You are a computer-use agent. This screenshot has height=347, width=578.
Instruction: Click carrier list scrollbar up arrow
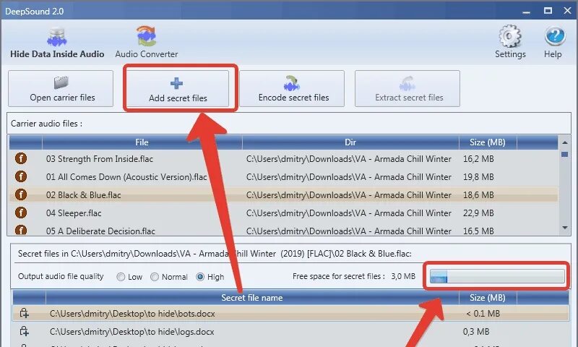565,142
